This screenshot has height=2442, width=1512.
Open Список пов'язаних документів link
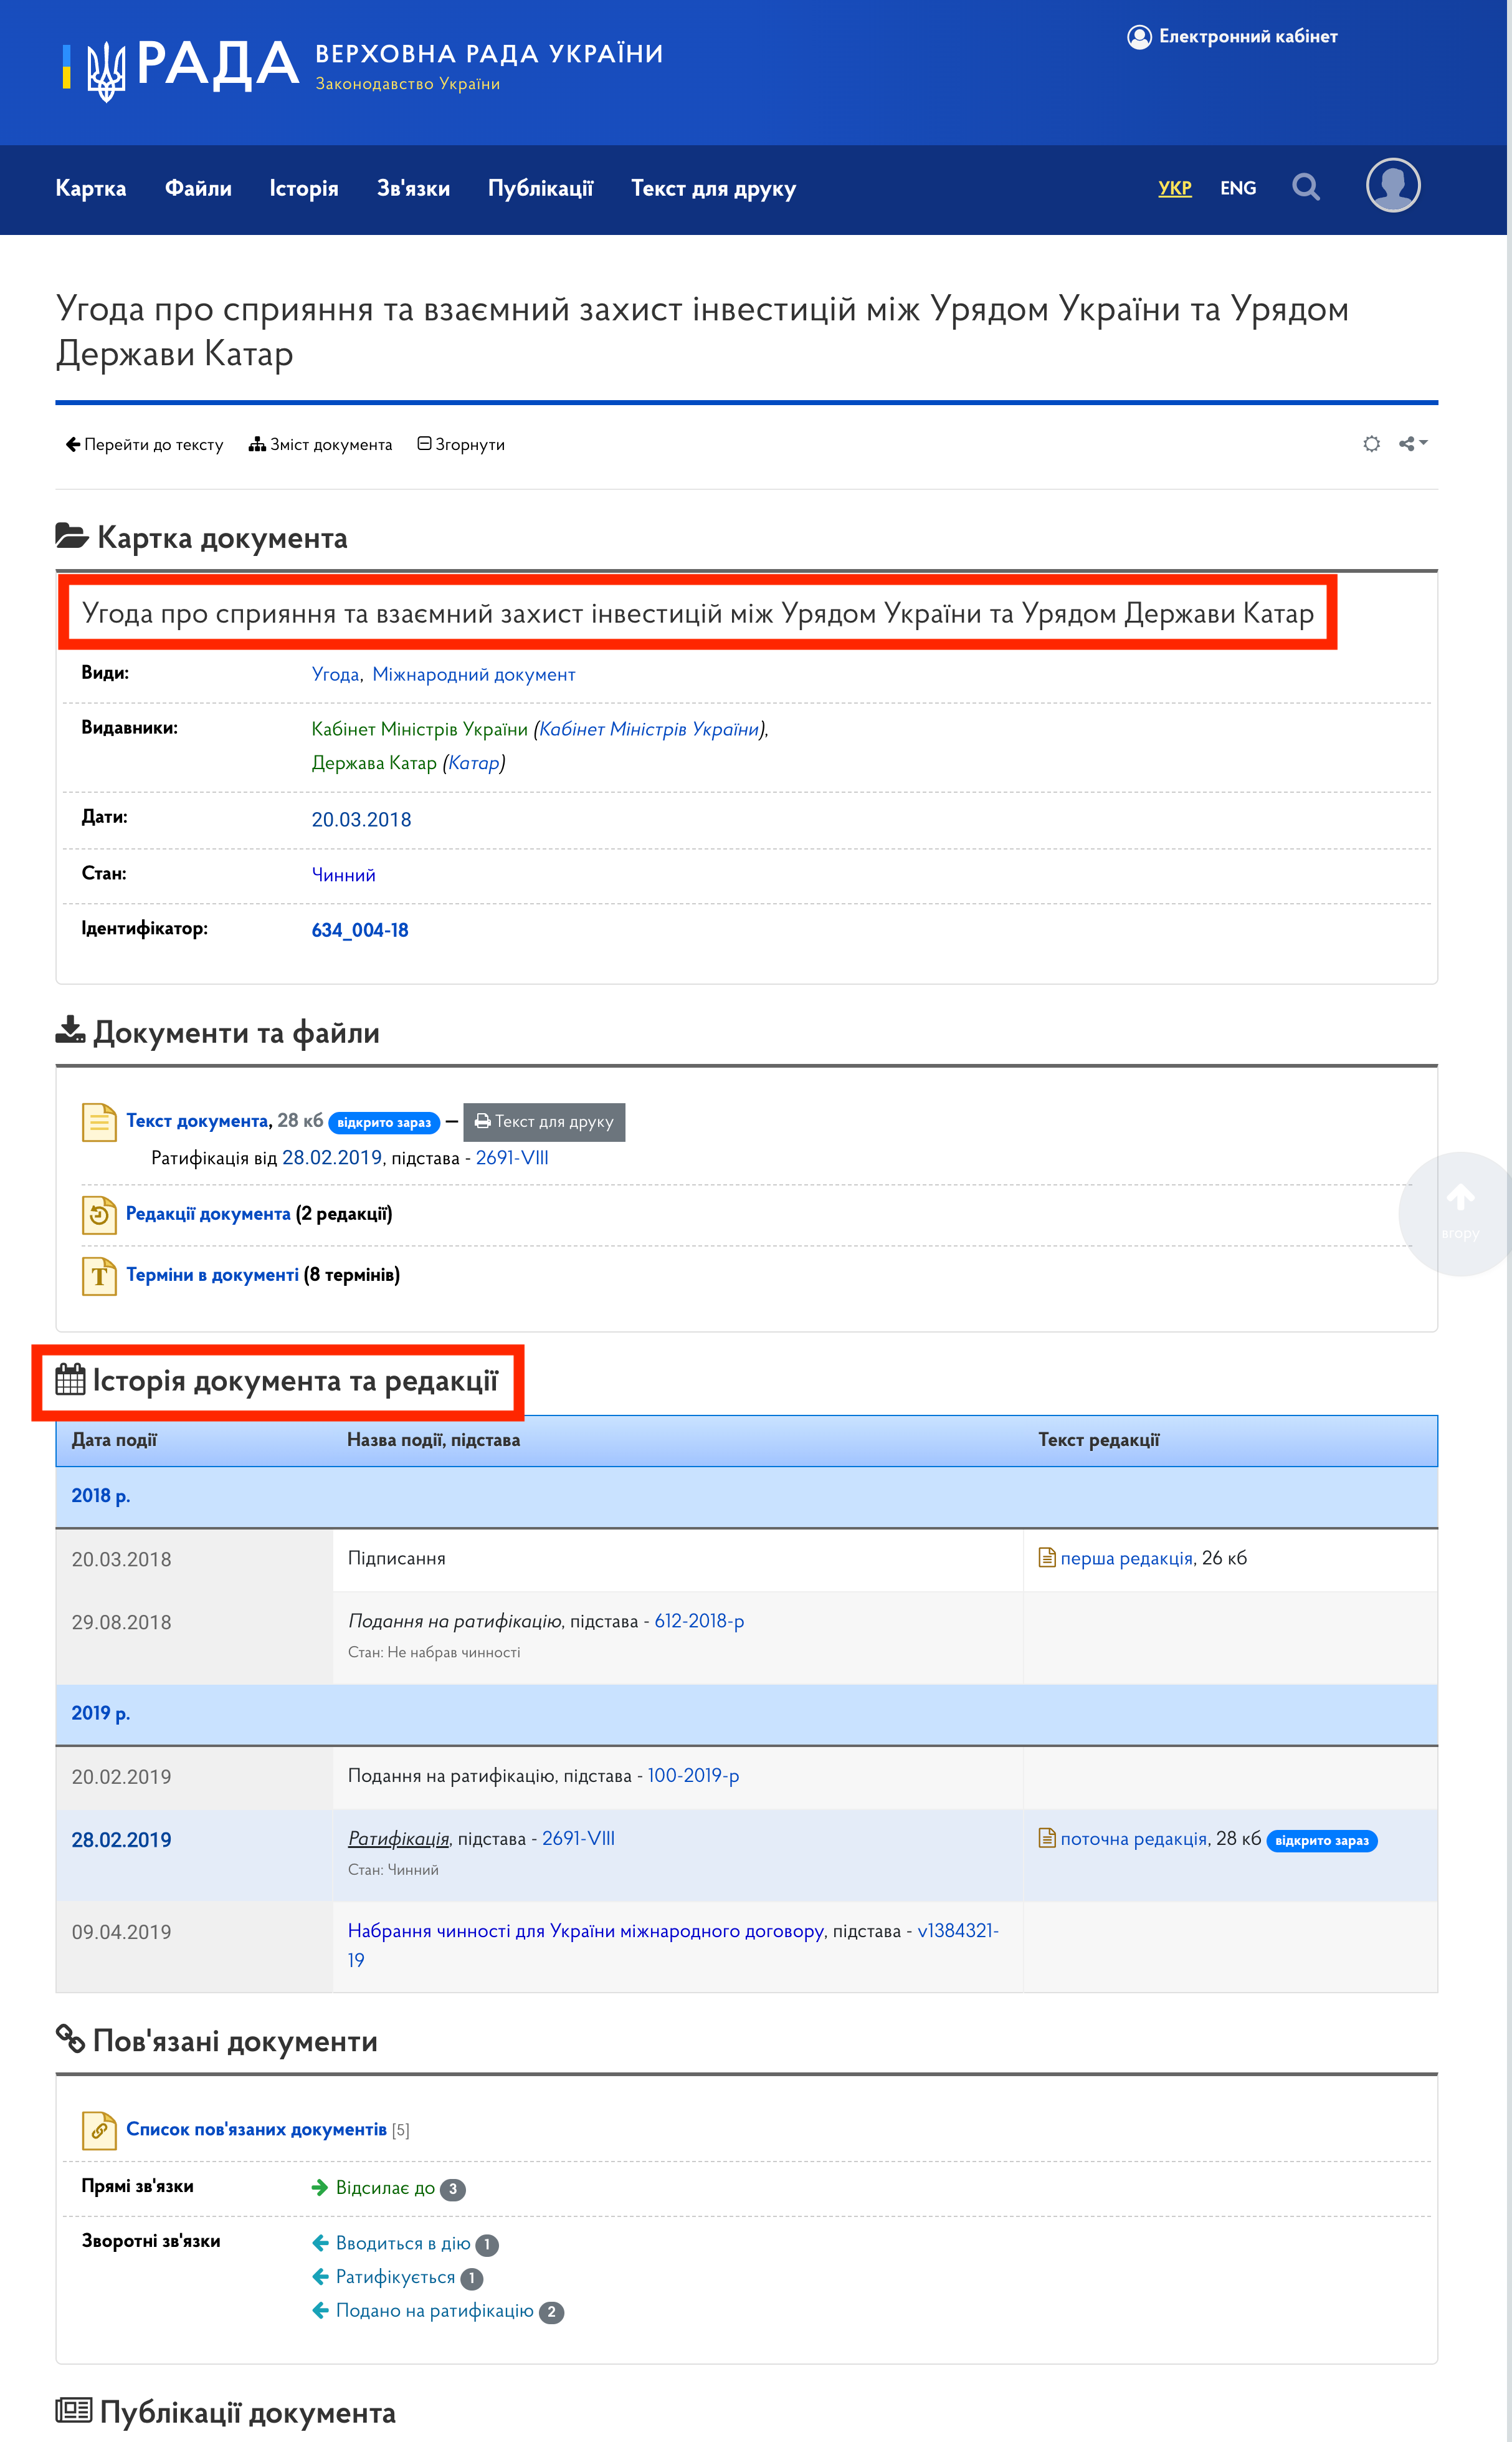(256, 2129)
